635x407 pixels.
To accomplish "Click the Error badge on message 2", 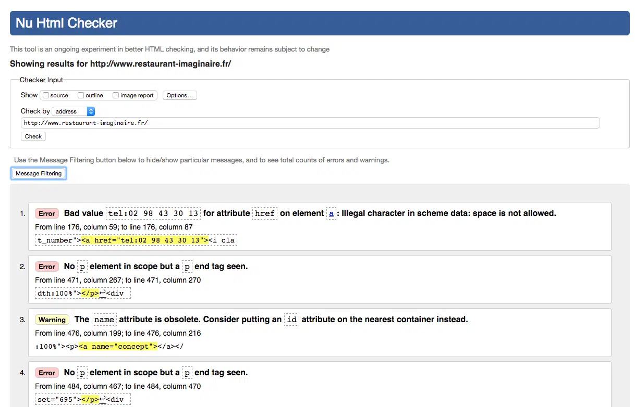I will coord(47,266).
